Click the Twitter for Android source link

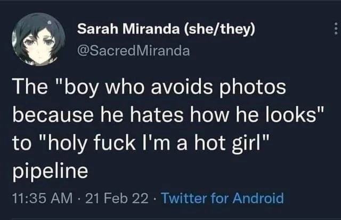click(x=222, y=199)
